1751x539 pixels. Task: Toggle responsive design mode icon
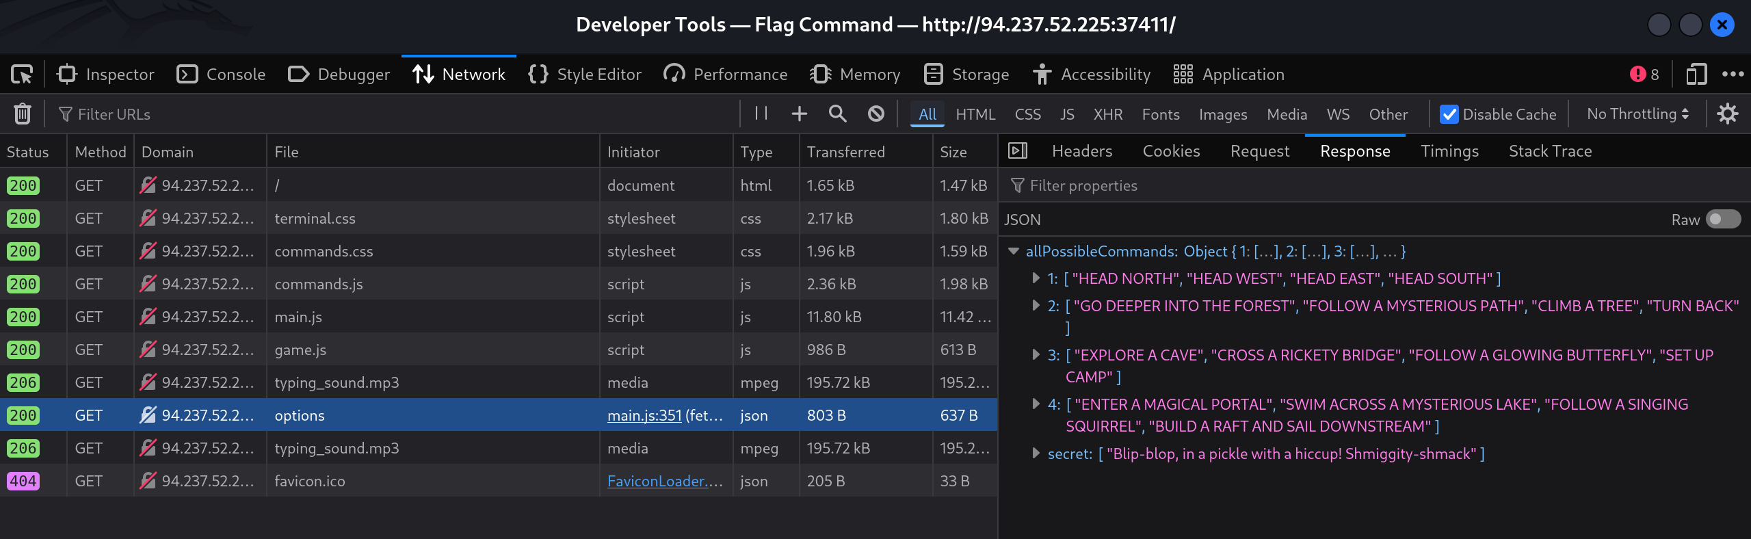[1696, 74]
